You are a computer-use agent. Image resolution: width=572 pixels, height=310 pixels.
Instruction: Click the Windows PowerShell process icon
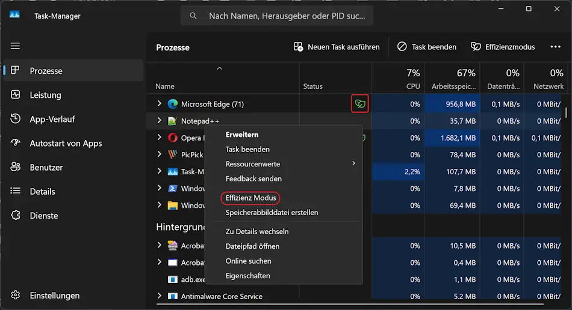click(x=173, y=189)
